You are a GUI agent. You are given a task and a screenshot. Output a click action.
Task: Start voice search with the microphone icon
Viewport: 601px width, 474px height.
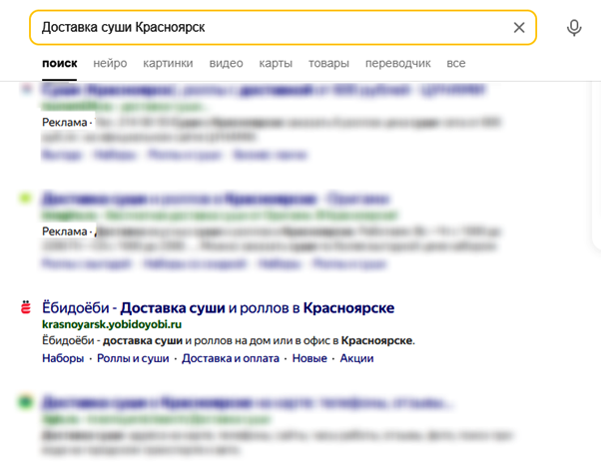click(x=574, y=28)
